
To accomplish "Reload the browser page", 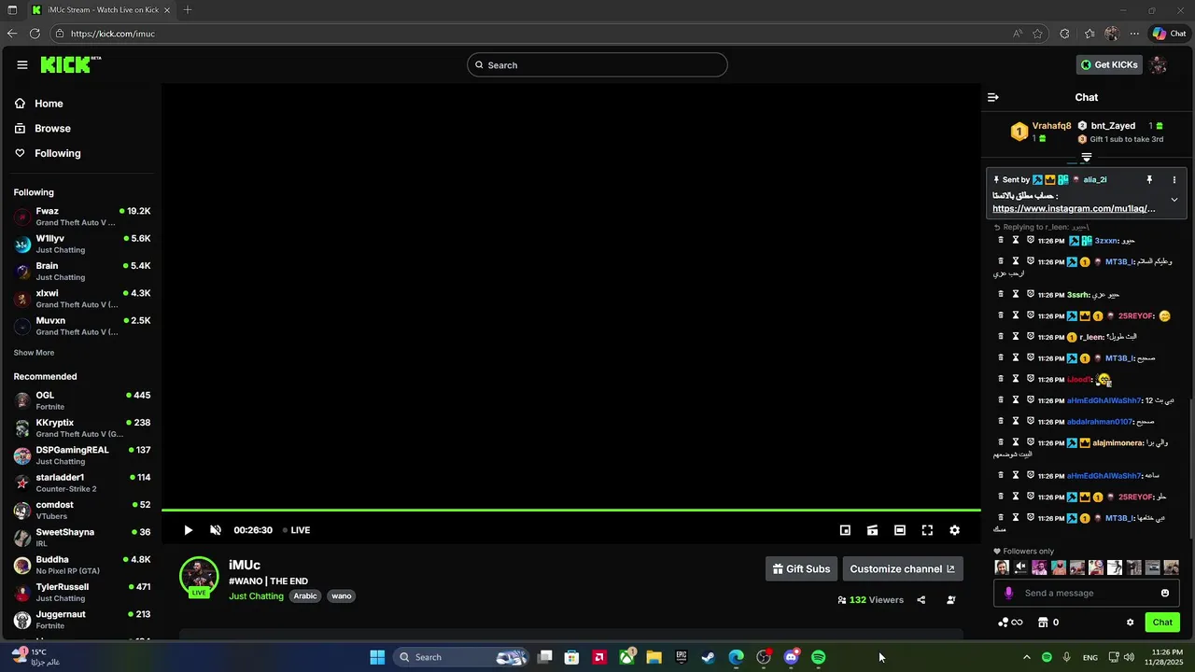I will tap(35, 34).
